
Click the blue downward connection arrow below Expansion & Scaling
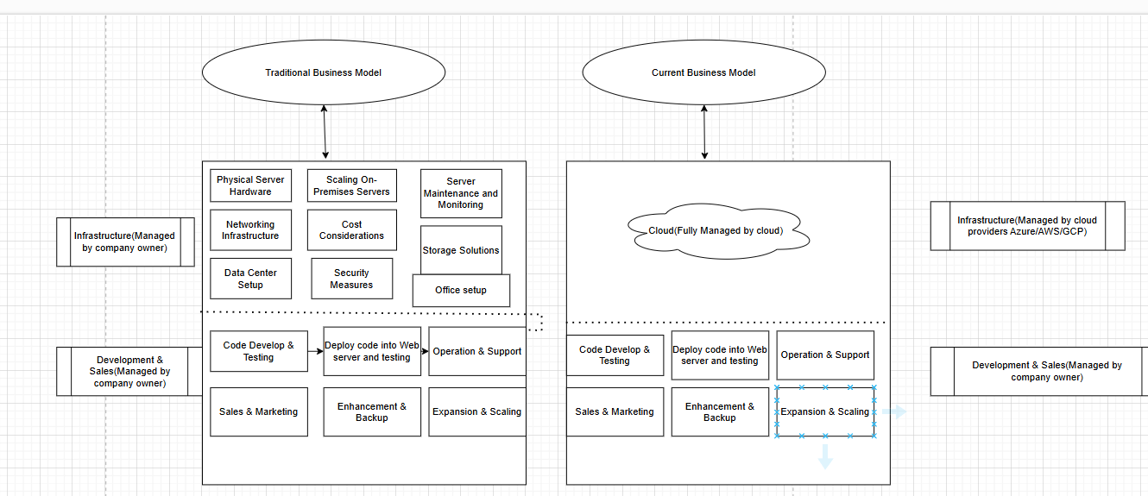pyautogui.click(x=825, y=455)
